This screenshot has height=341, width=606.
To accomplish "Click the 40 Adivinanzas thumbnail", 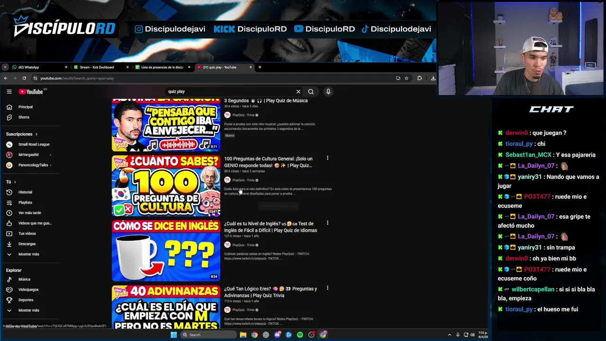I will 166,307.
